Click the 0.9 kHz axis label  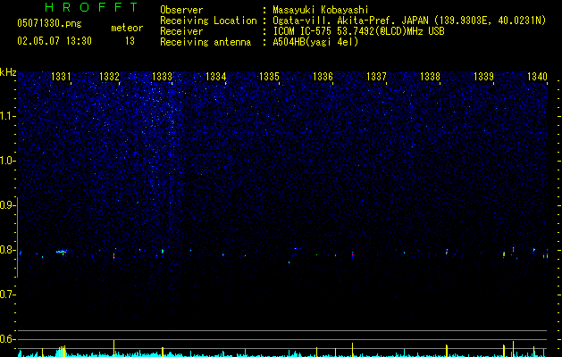tap(7, 205)
